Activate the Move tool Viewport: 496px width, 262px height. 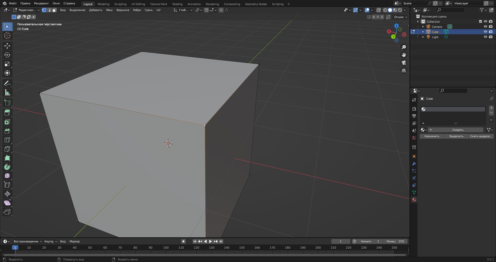pos(7,46)
